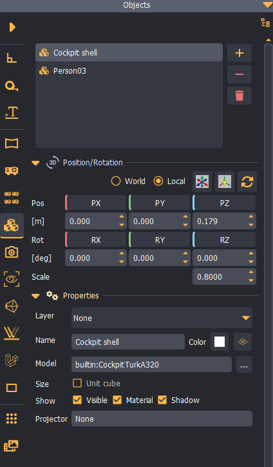The width and height of the screenshot is (273, 467).
Task: Click the RX axis button
Action: 96,240
